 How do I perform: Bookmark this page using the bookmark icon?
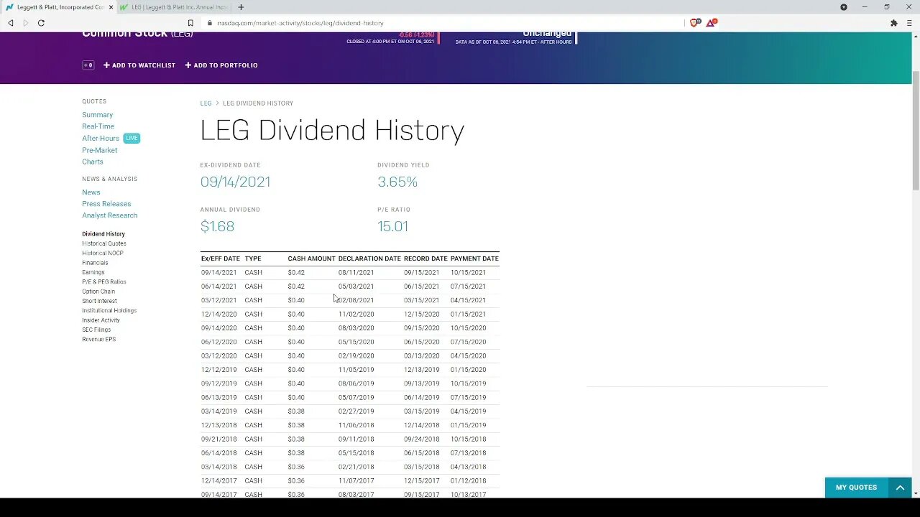[x=190, y=23]
